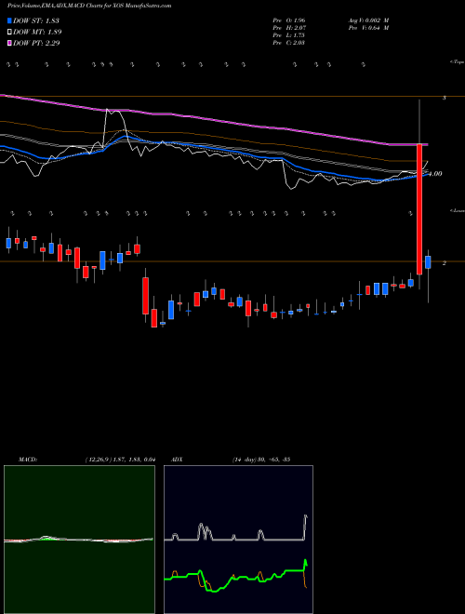Click the 'Pre O: 1.96' open value

(x=289, y=20)
